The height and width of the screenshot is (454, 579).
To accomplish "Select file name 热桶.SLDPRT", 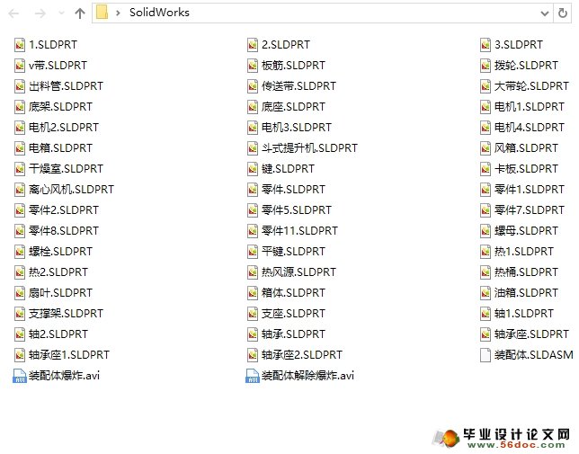I will 526,272.
